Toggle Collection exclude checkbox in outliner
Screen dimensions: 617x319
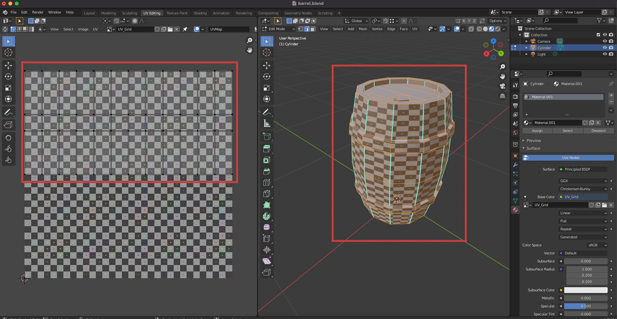pyautogui.click(x=598, y=35)
